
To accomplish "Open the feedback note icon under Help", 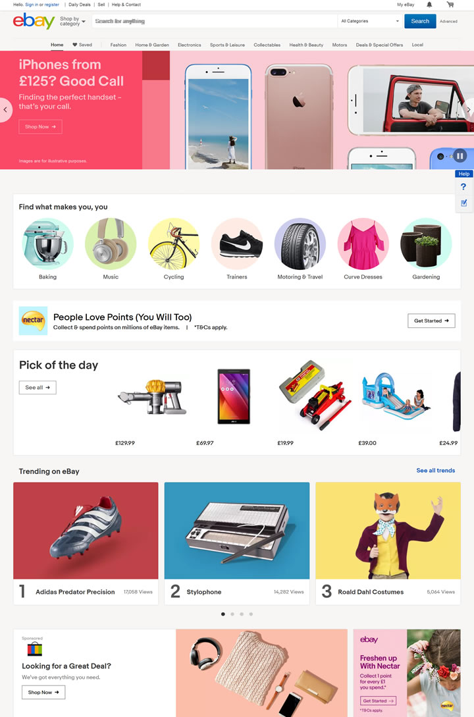I will point(464,203).
